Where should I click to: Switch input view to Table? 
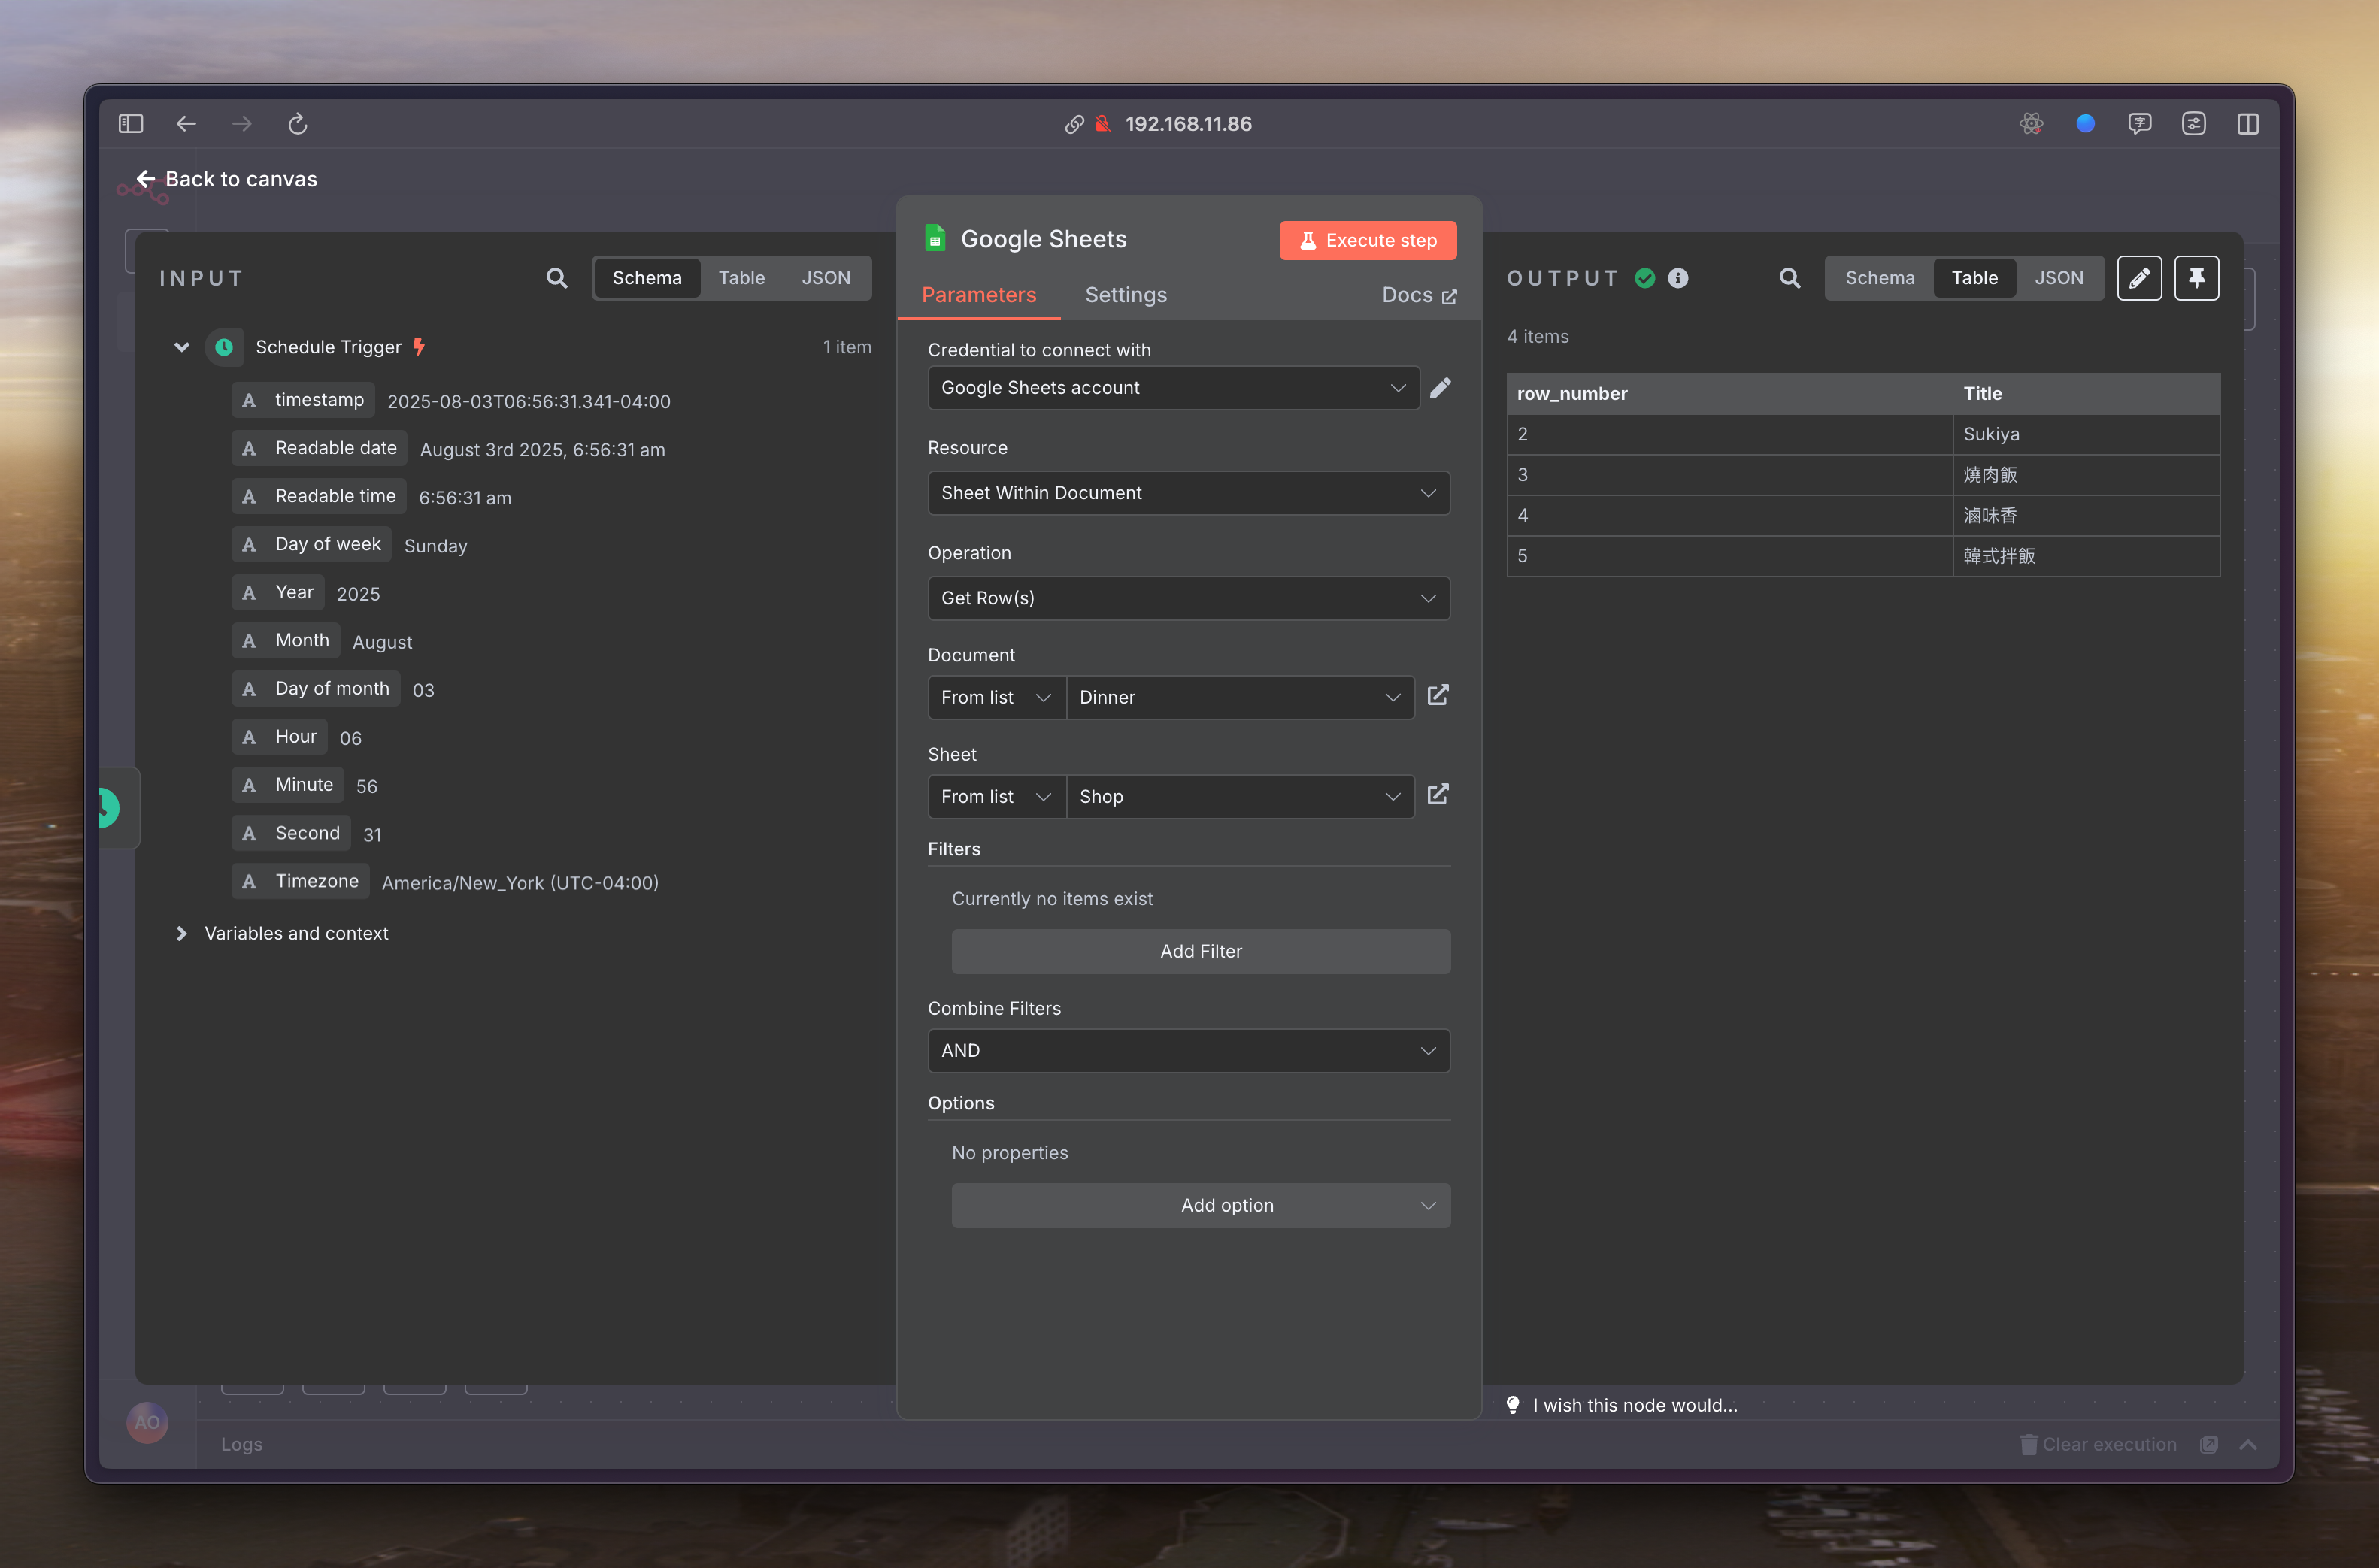741,278
